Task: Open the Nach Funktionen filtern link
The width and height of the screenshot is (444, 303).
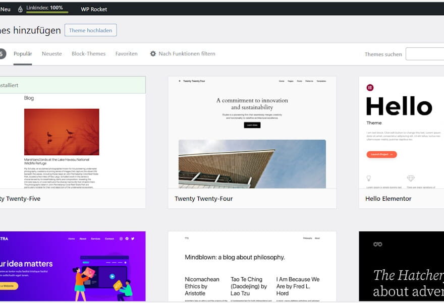Action: 187,54
